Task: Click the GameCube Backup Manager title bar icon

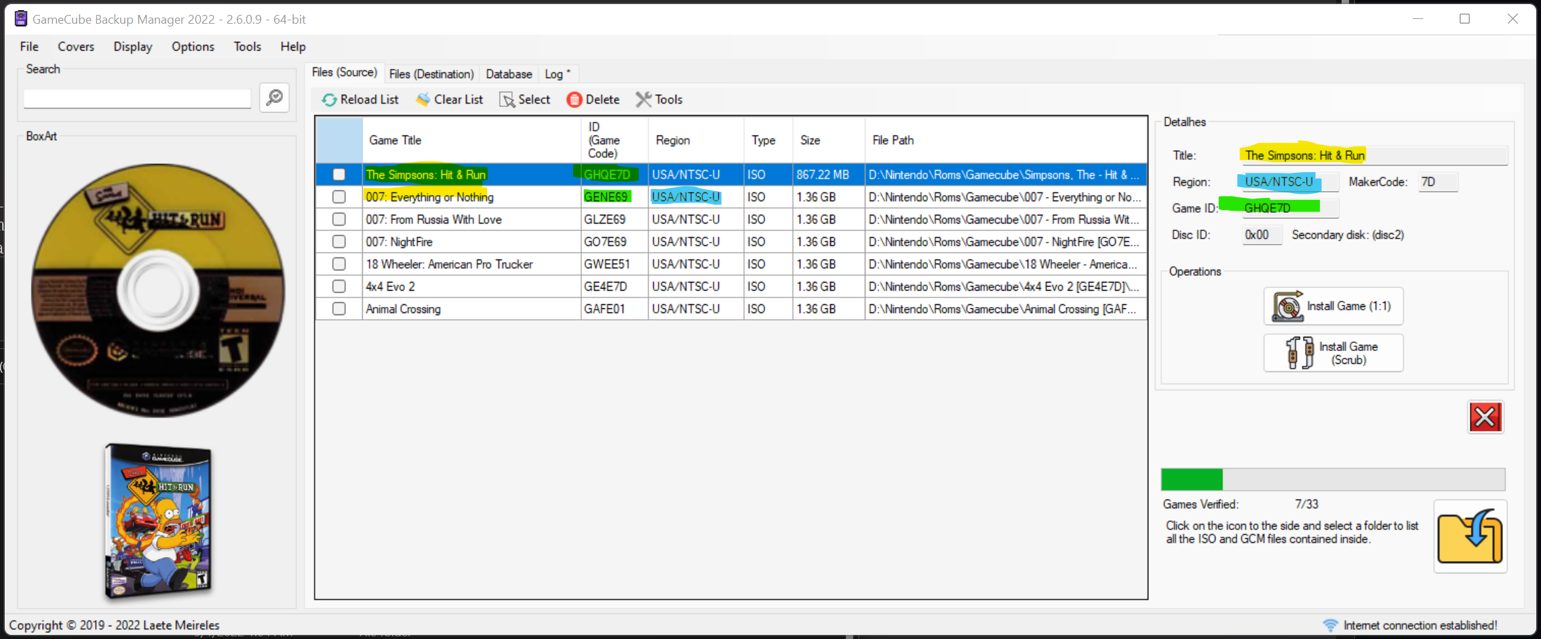Action: pyautogui.click(x=20, y=18)
